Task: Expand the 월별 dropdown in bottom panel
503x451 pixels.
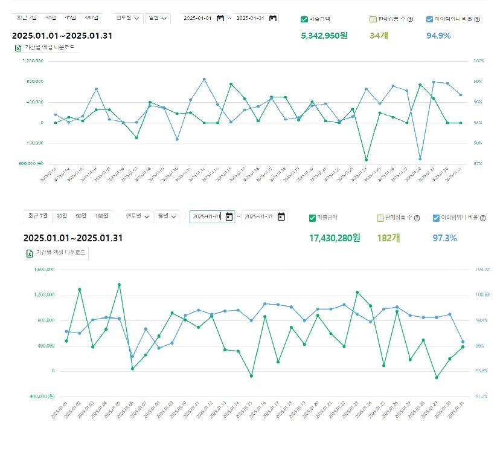Action: [x=168, y=216]
